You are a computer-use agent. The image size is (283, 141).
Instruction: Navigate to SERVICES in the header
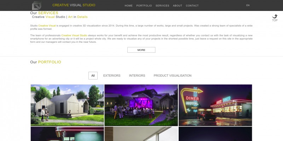pyautogui.click(x=162, y=6)
